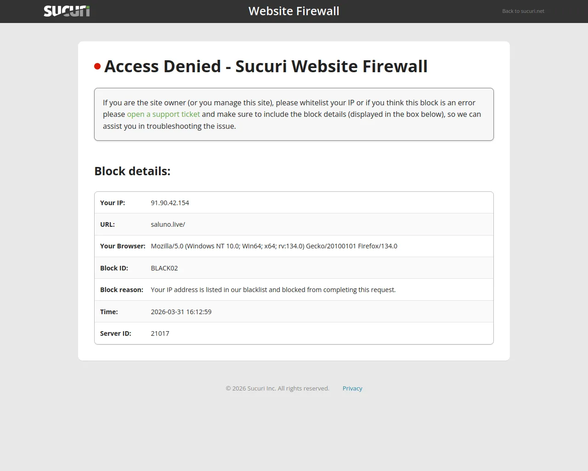Open the Privacy link in footer
Image resolution: width=588 pixels, height=471 pixels.
[352, 388]
